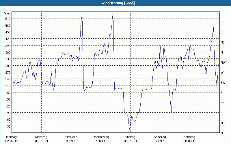
Task: Click the '330' degree axis label
Action: (x=8, y=59)
